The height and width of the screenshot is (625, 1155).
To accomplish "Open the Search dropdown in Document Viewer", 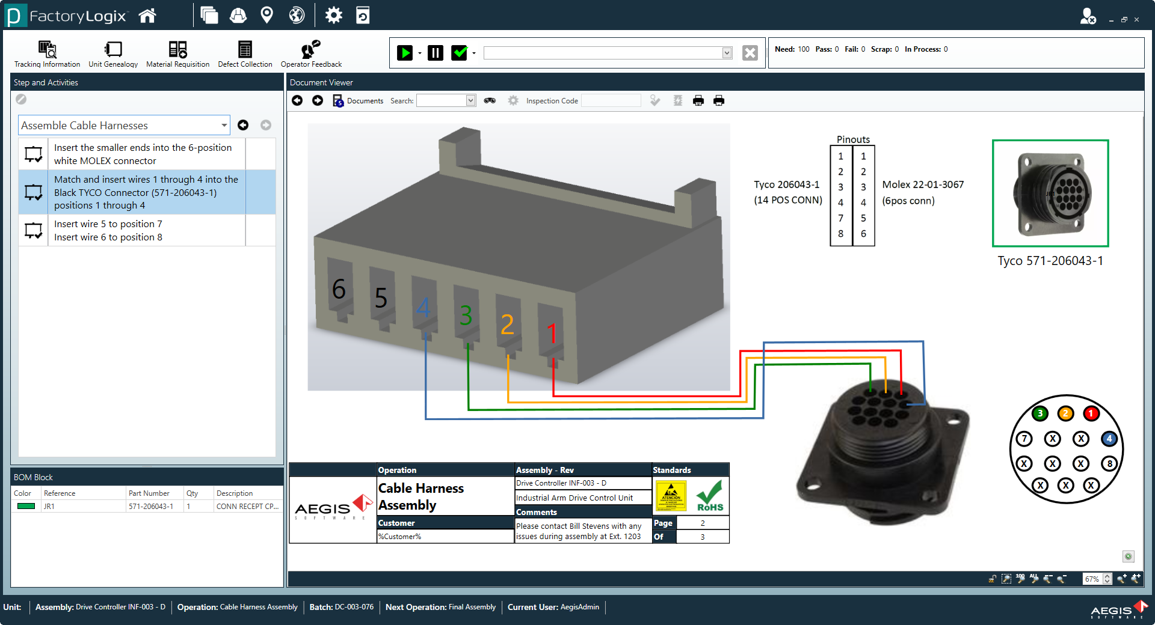I will 470,100.
